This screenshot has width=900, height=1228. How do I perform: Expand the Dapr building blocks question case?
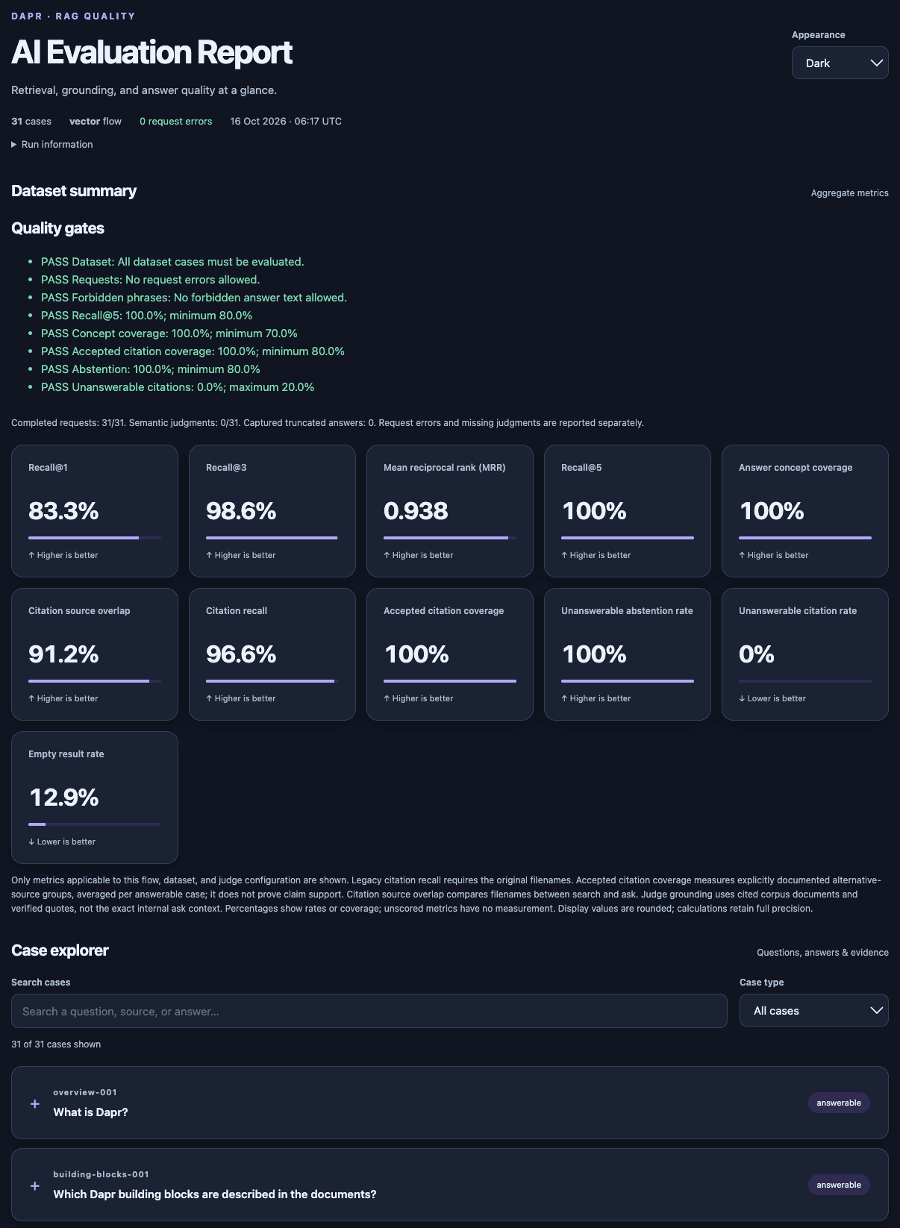pos(449,1185)
